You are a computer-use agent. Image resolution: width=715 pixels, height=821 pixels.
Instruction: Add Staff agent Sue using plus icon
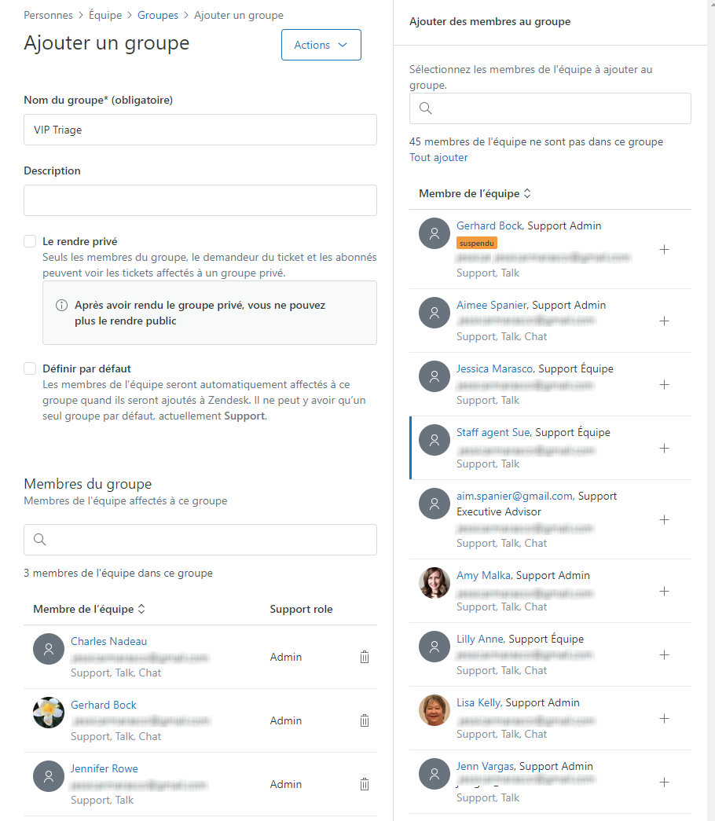click(664, 448)
